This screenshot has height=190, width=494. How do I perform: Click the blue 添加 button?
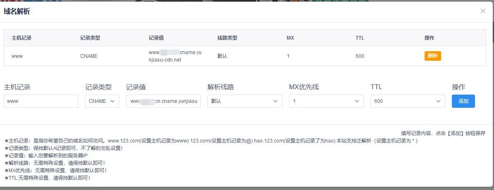[x=463, y=101]
